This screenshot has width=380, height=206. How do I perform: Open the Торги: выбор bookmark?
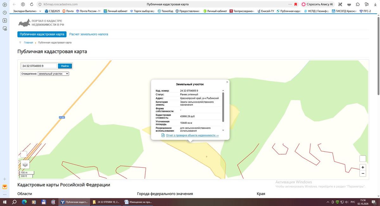[142, 11]
